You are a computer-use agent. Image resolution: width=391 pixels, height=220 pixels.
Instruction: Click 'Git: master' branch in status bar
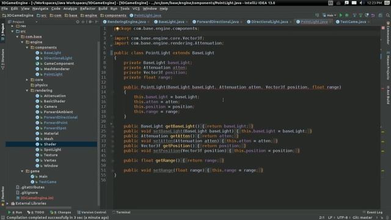(x=362, y=218)
